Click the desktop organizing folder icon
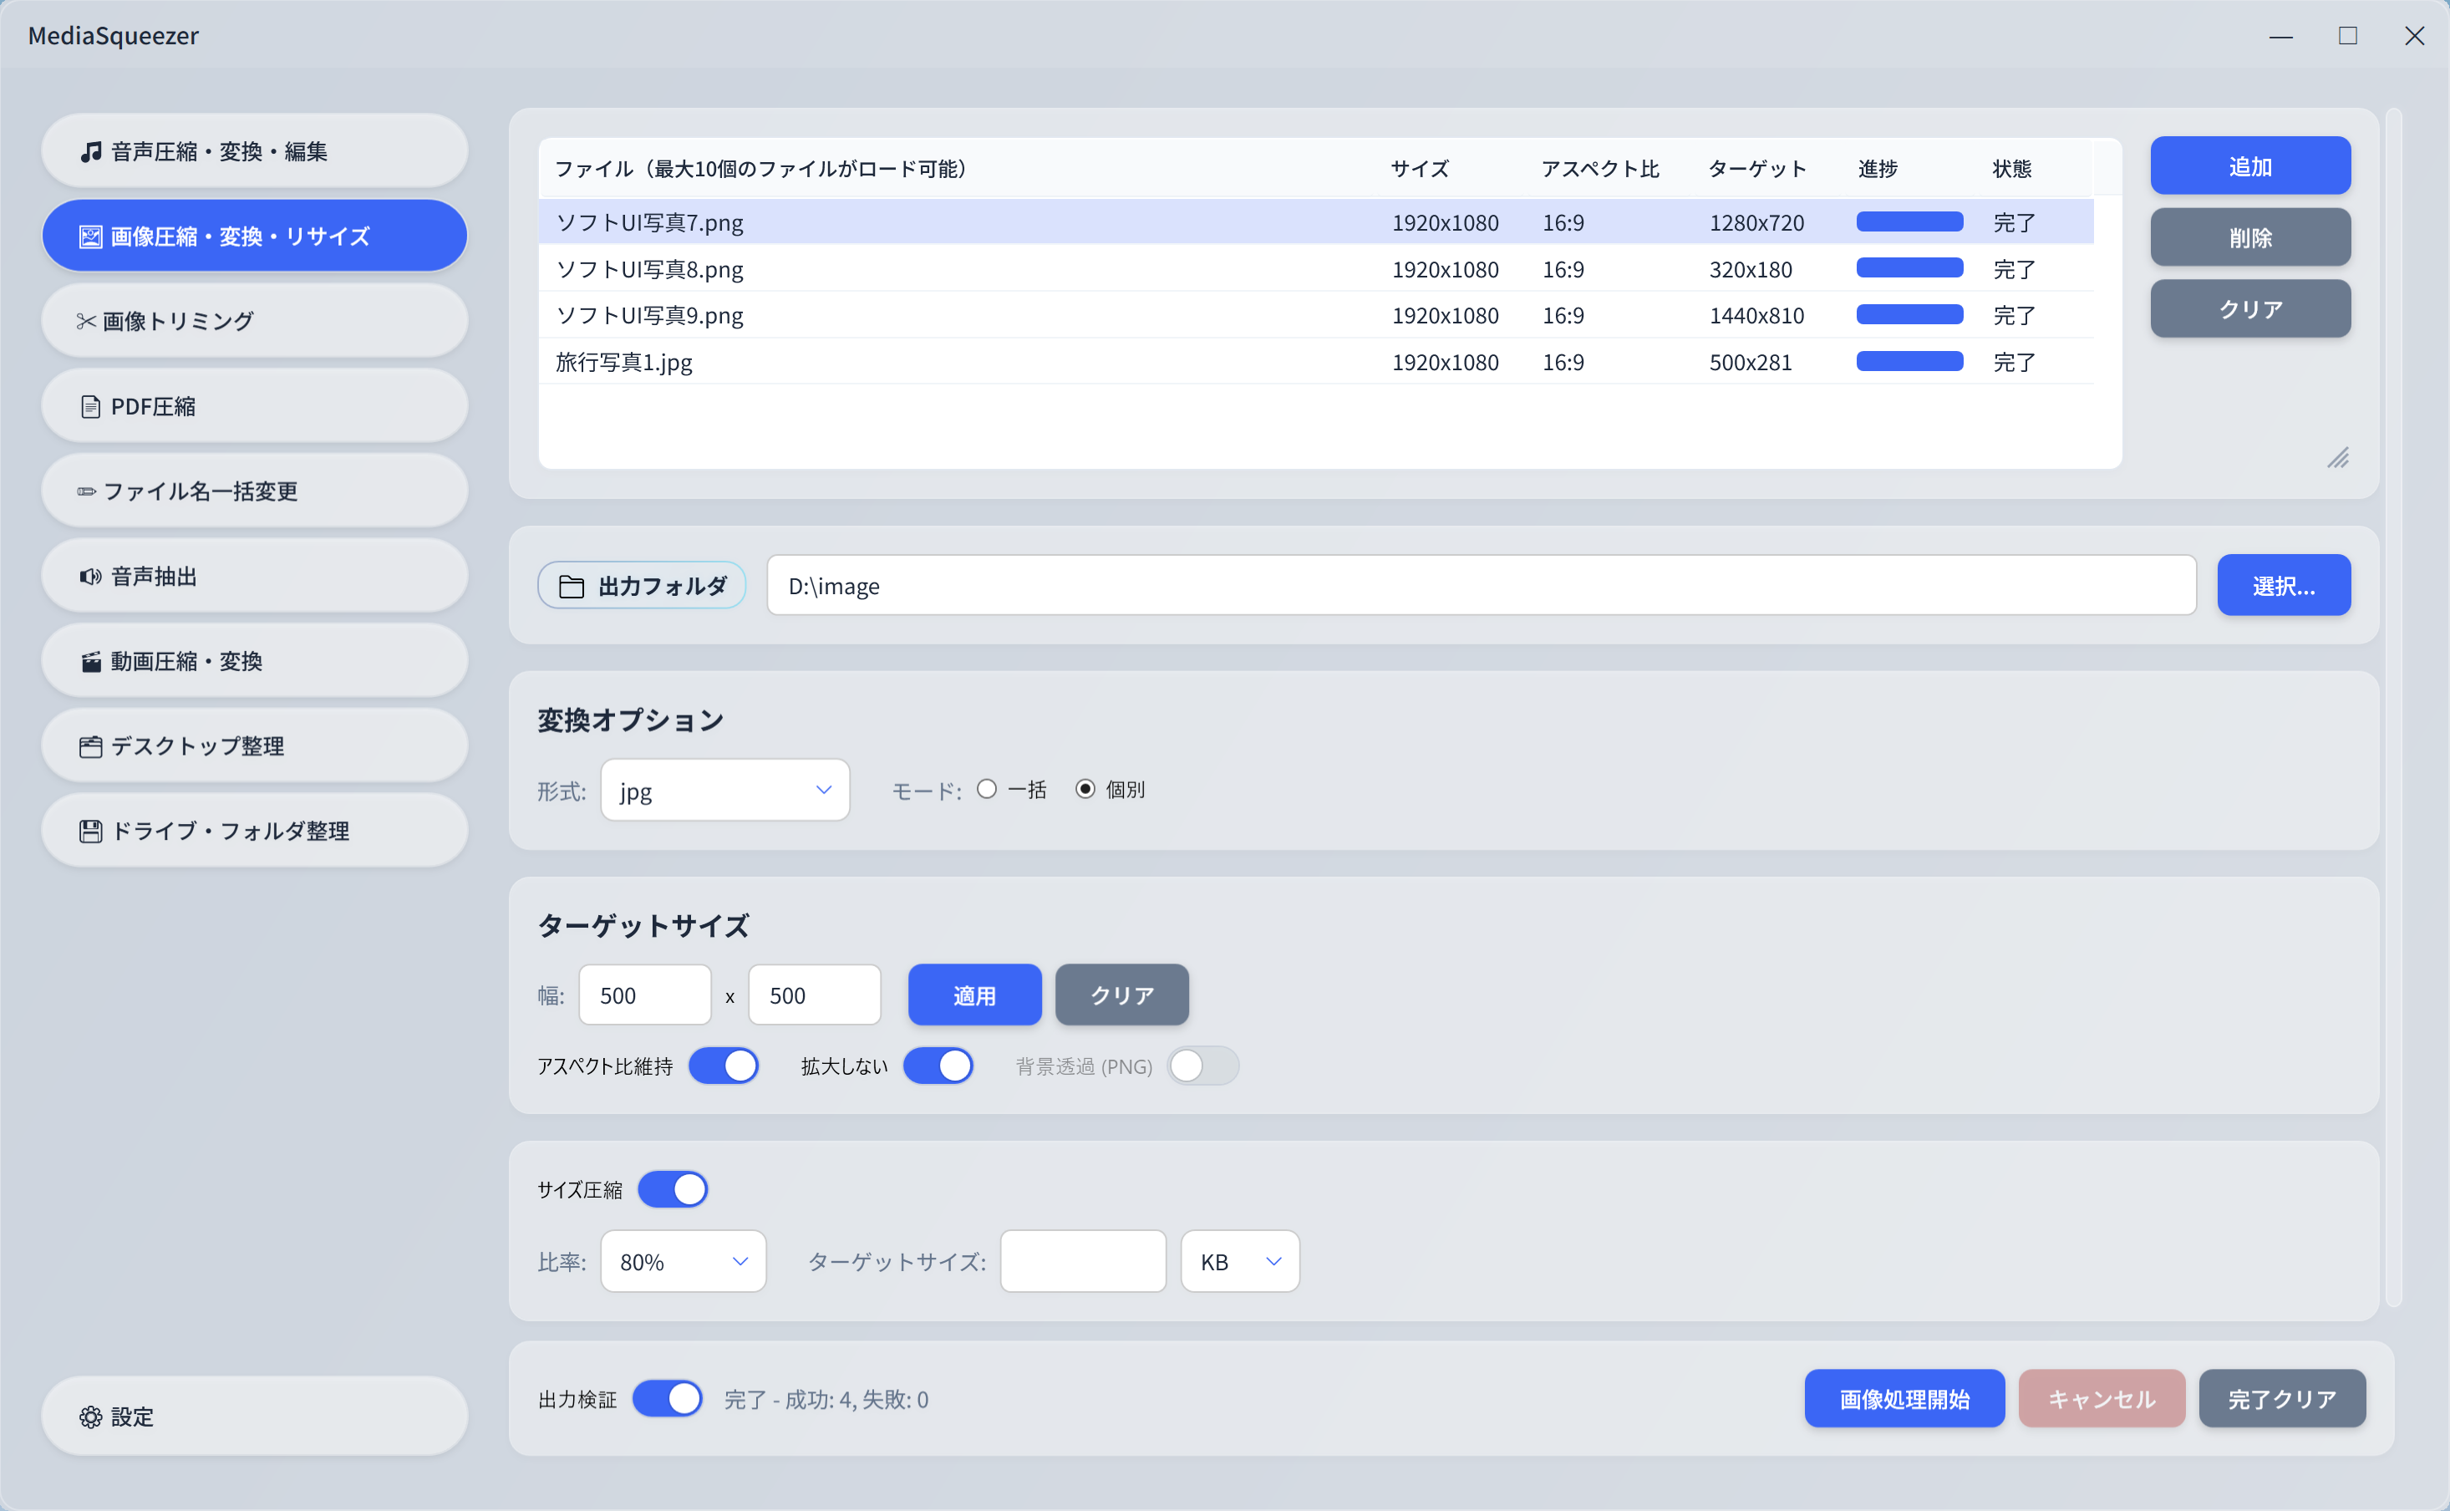Viewport: 2450px width, 1511px height. pos(90,746)
